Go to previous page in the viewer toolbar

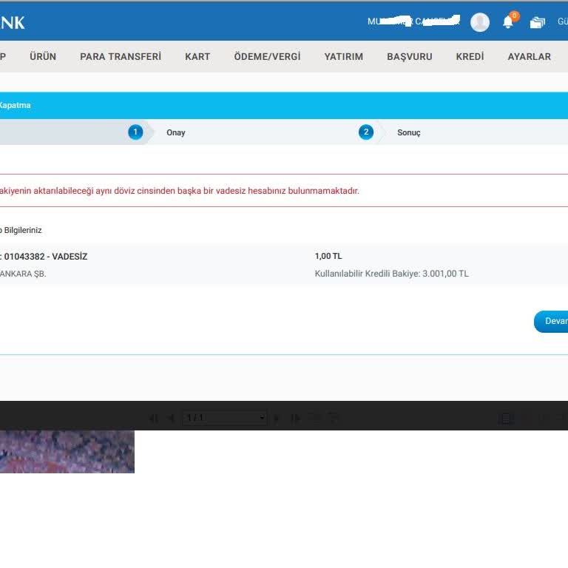[x=172, y=419]
